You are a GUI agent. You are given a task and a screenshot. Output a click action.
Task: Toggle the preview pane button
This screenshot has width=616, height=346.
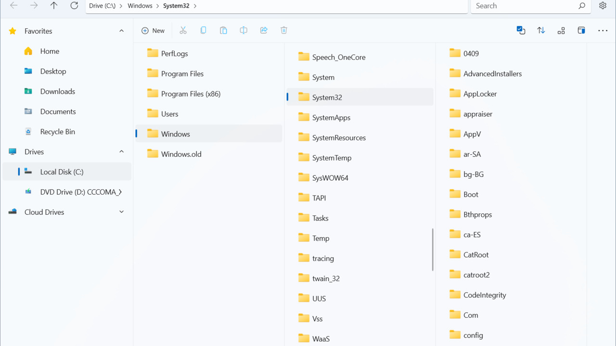pos(581,30)
